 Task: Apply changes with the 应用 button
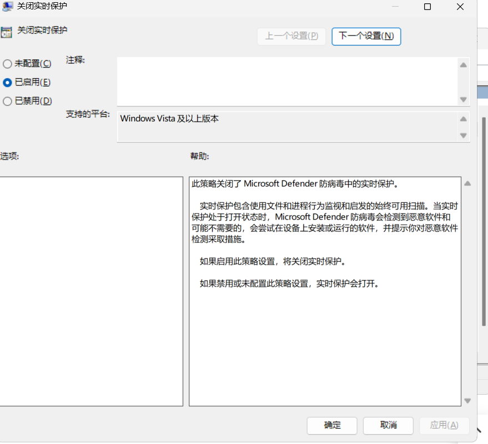point(444,426)
